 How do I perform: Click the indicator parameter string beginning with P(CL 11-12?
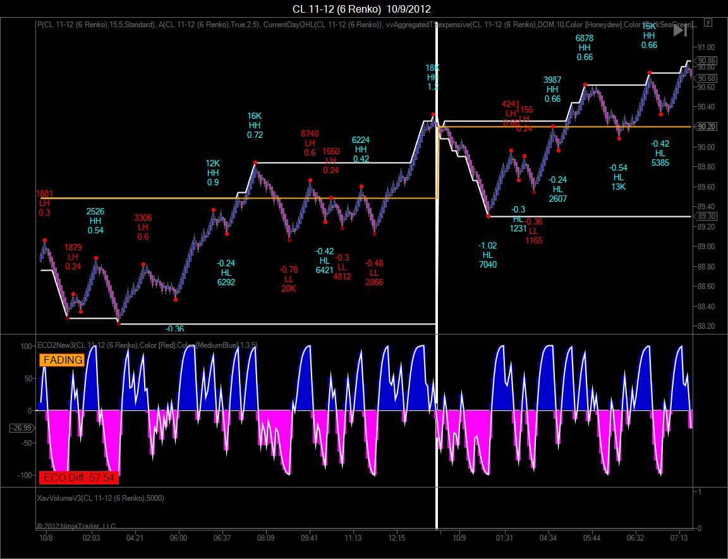click(x=365, y=25)
